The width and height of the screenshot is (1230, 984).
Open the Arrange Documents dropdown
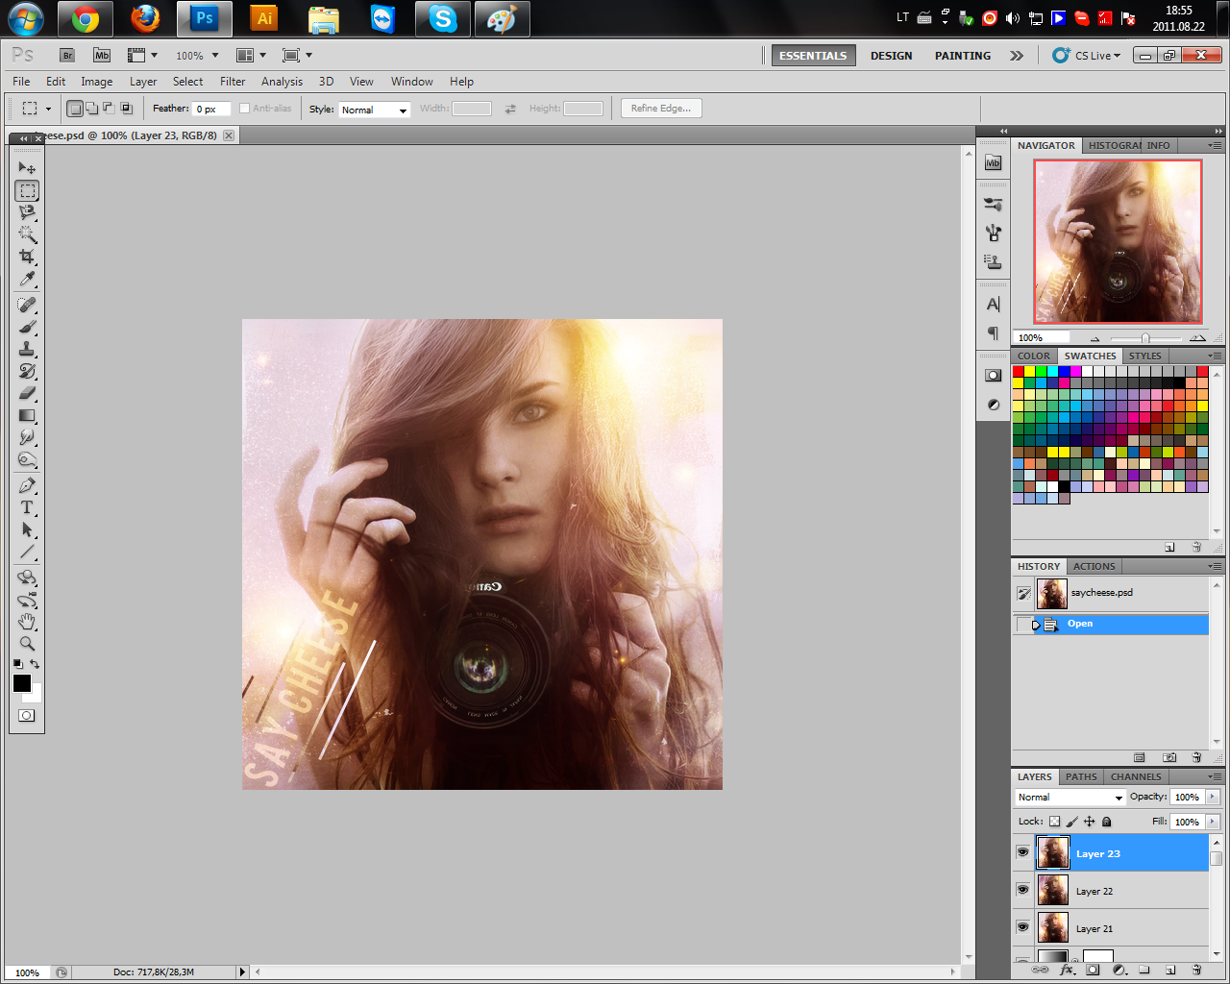click(252, 56)
